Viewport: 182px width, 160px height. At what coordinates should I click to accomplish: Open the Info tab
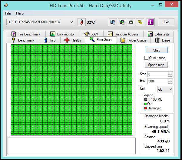coord(50,40)
